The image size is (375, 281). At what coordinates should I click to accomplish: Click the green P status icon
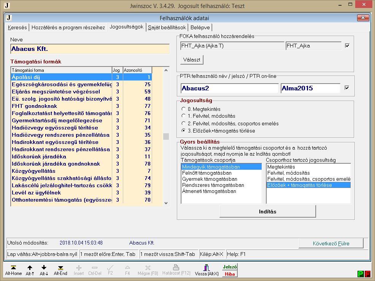tap(361, 274)
